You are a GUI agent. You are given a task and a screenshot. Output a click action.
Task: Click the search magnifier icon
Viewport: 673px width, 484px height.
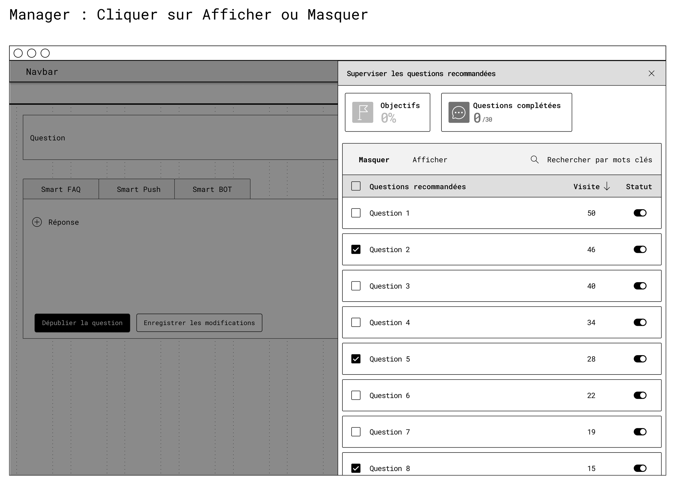[x=534, y=160]
